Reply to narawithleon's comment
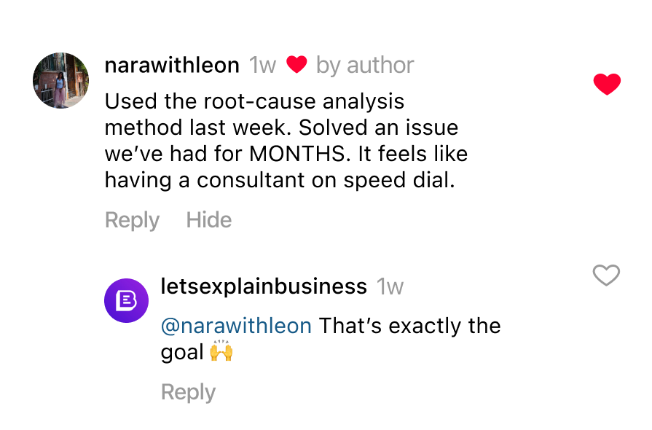This screenshot has width=652, height=430. (132, 220)
